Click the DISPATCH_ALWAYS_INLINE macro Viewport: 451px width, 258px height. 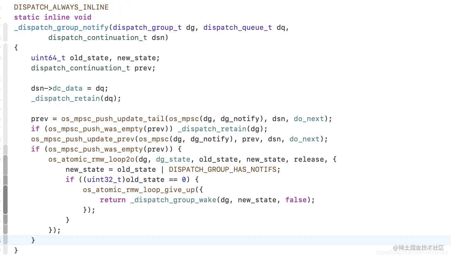pyautogui.click(x=61, y=7)
